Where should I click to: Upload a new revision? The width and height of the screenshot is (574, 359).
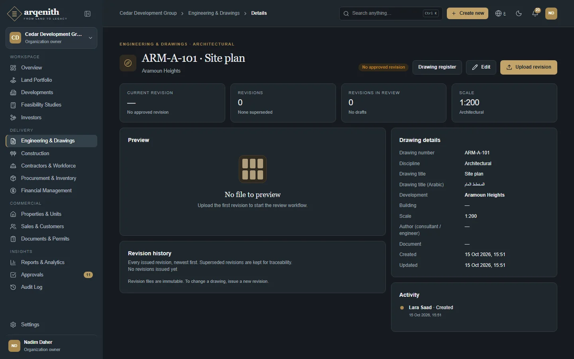tap(529, 67)
